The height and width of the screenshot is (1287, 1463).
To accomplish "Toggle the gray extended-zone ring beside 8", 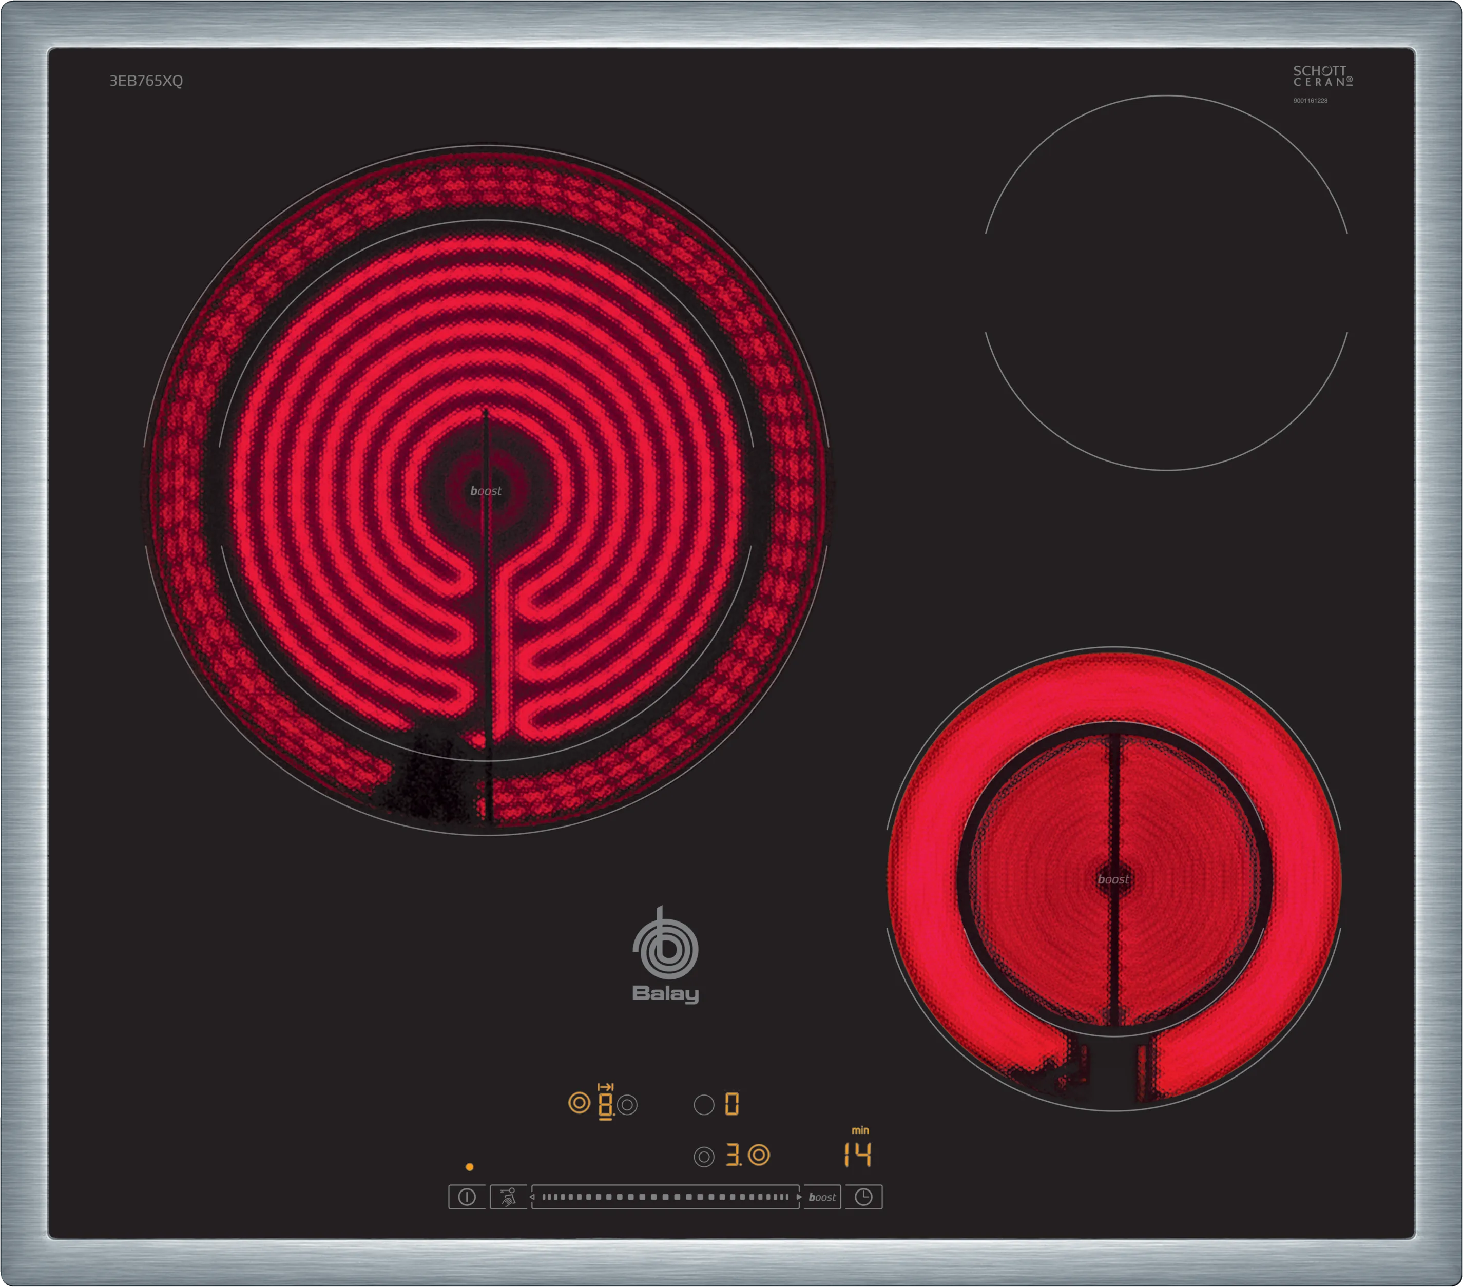I will click(628, 1105).
